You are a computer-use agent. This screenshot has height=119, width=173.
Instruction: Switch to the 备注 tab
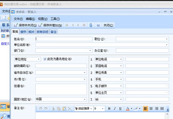pos(53,32)
